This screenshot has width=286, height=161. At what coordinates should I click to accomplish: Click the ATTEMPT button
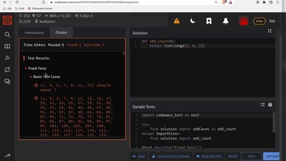pyautogui.click(x=271, y=156)
